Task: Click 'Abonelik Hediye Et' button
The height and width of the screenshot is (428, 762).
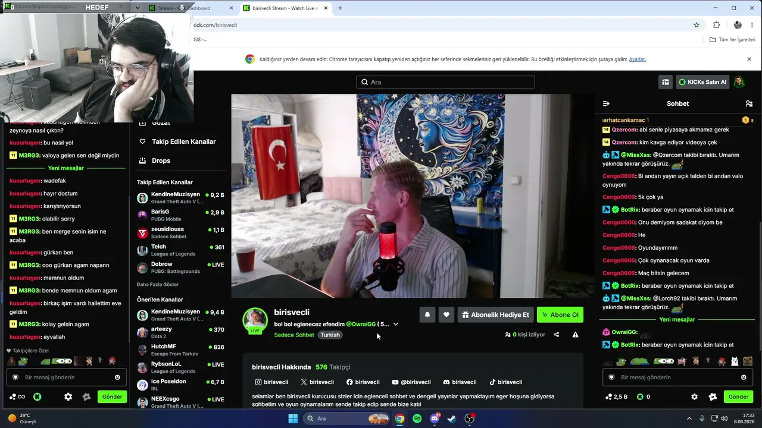Action: (495, 314)
